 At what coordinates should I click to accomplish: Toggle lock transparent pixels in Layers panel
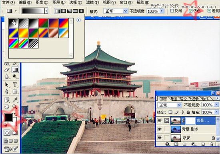click(x=170, y=112)
